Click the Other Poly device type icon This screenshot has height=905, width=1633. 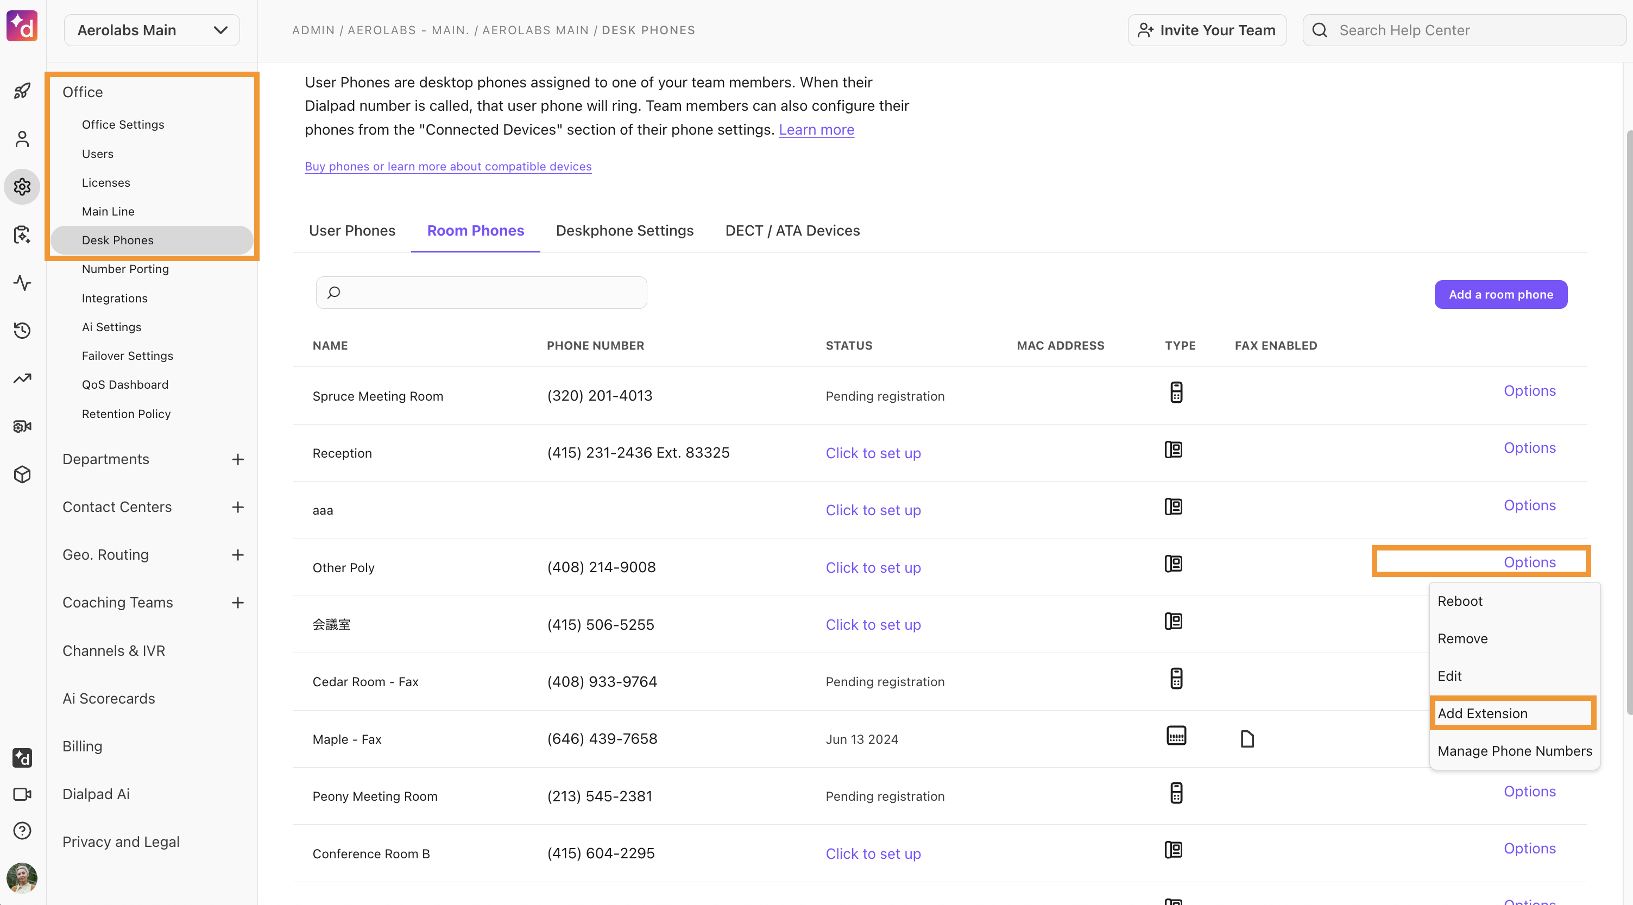click(x=1174, y=564)
